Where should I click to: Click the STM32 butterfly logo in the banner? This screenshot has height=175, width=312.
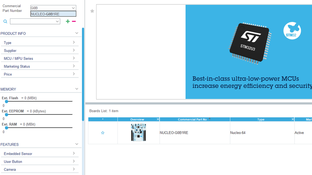coord(292,31)
